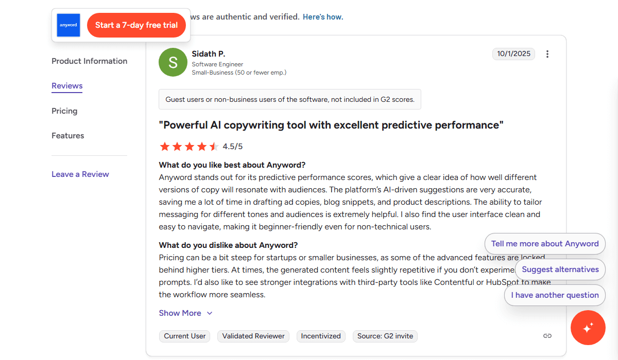Image resolution: width=618 pixels, height=360 pixels.
Task: Click the Anyword logo icon
Action: (68, 25)
